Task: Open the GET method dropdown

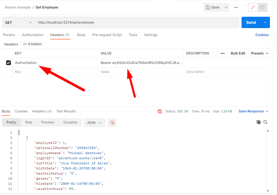Action: click(x=18, y=22)
